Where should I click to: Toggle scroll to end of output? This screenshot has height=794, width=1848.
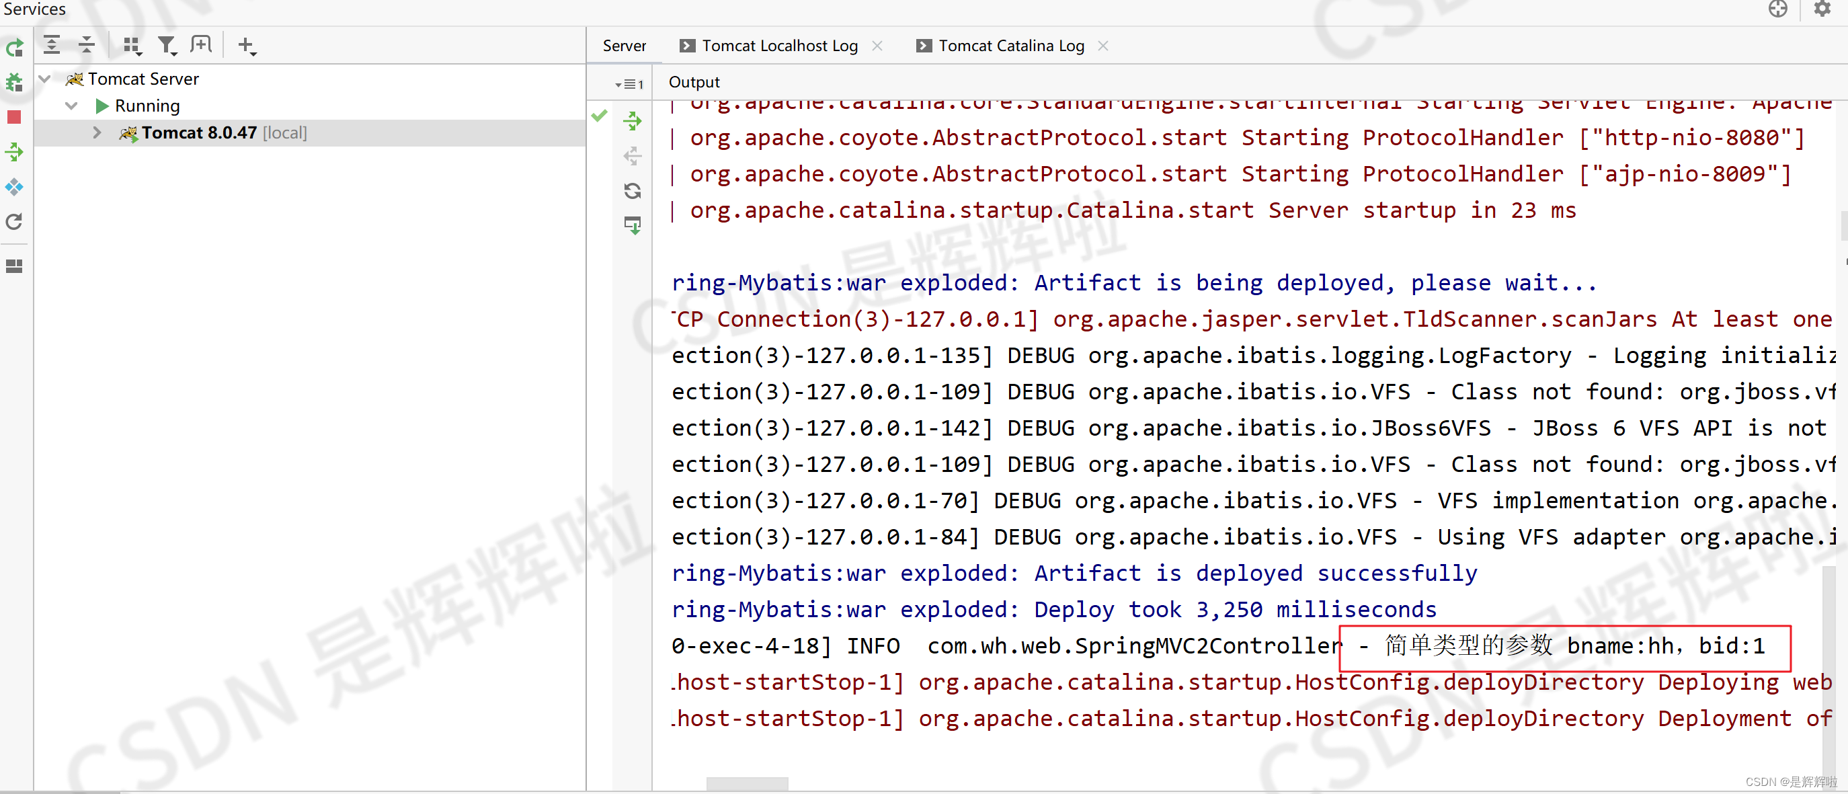[x=632, y=226]
